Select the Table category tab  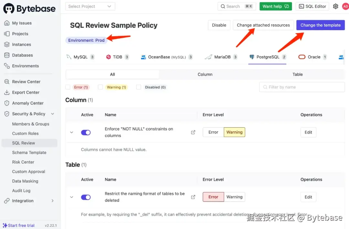[x=298, y=74]
